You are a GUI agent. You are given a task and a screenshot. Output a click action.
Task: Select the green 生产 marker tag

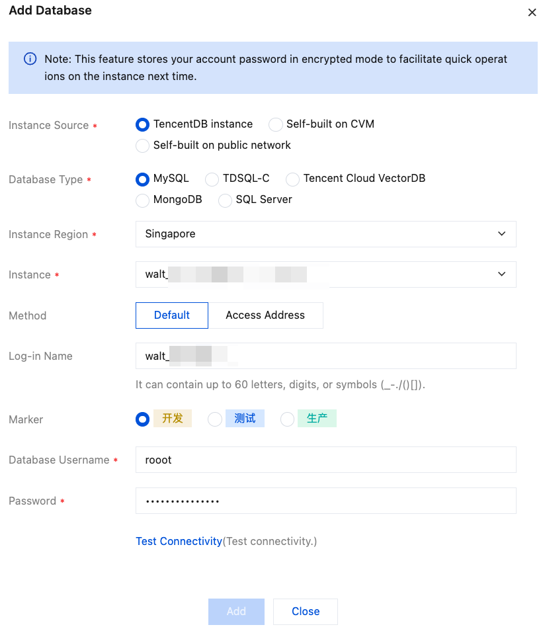317,419
